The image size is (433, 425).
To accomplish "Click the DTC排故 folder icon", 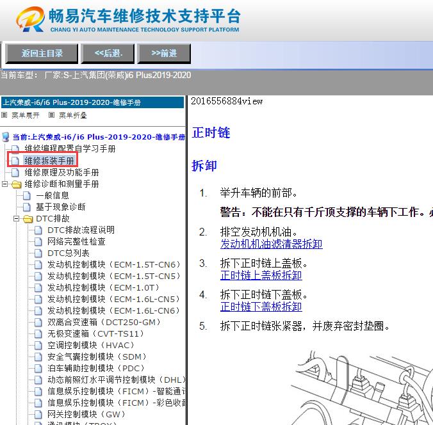I will pyautogui.click(x=28, y=219).
